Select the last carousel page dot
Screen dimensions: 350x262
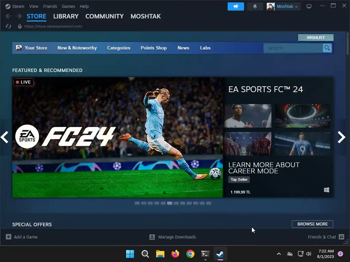[208, 203]
